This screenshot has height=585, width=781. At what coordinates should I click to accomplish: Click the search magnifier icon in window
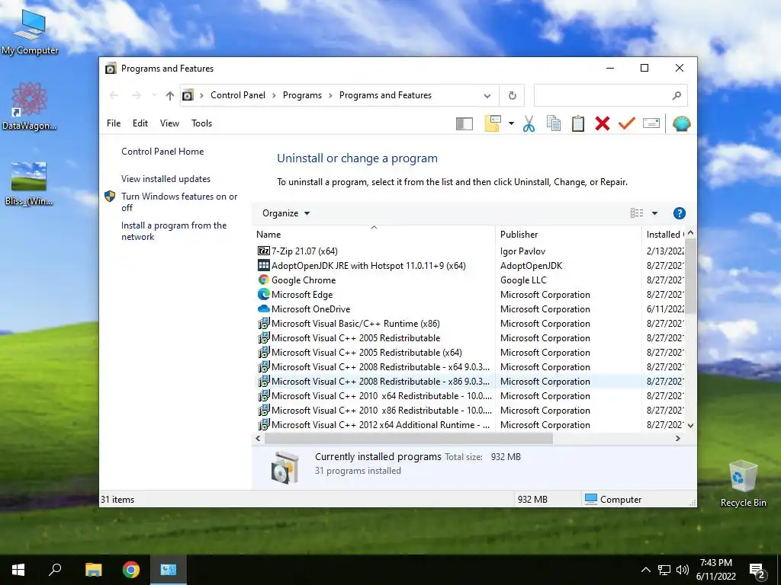677,95
